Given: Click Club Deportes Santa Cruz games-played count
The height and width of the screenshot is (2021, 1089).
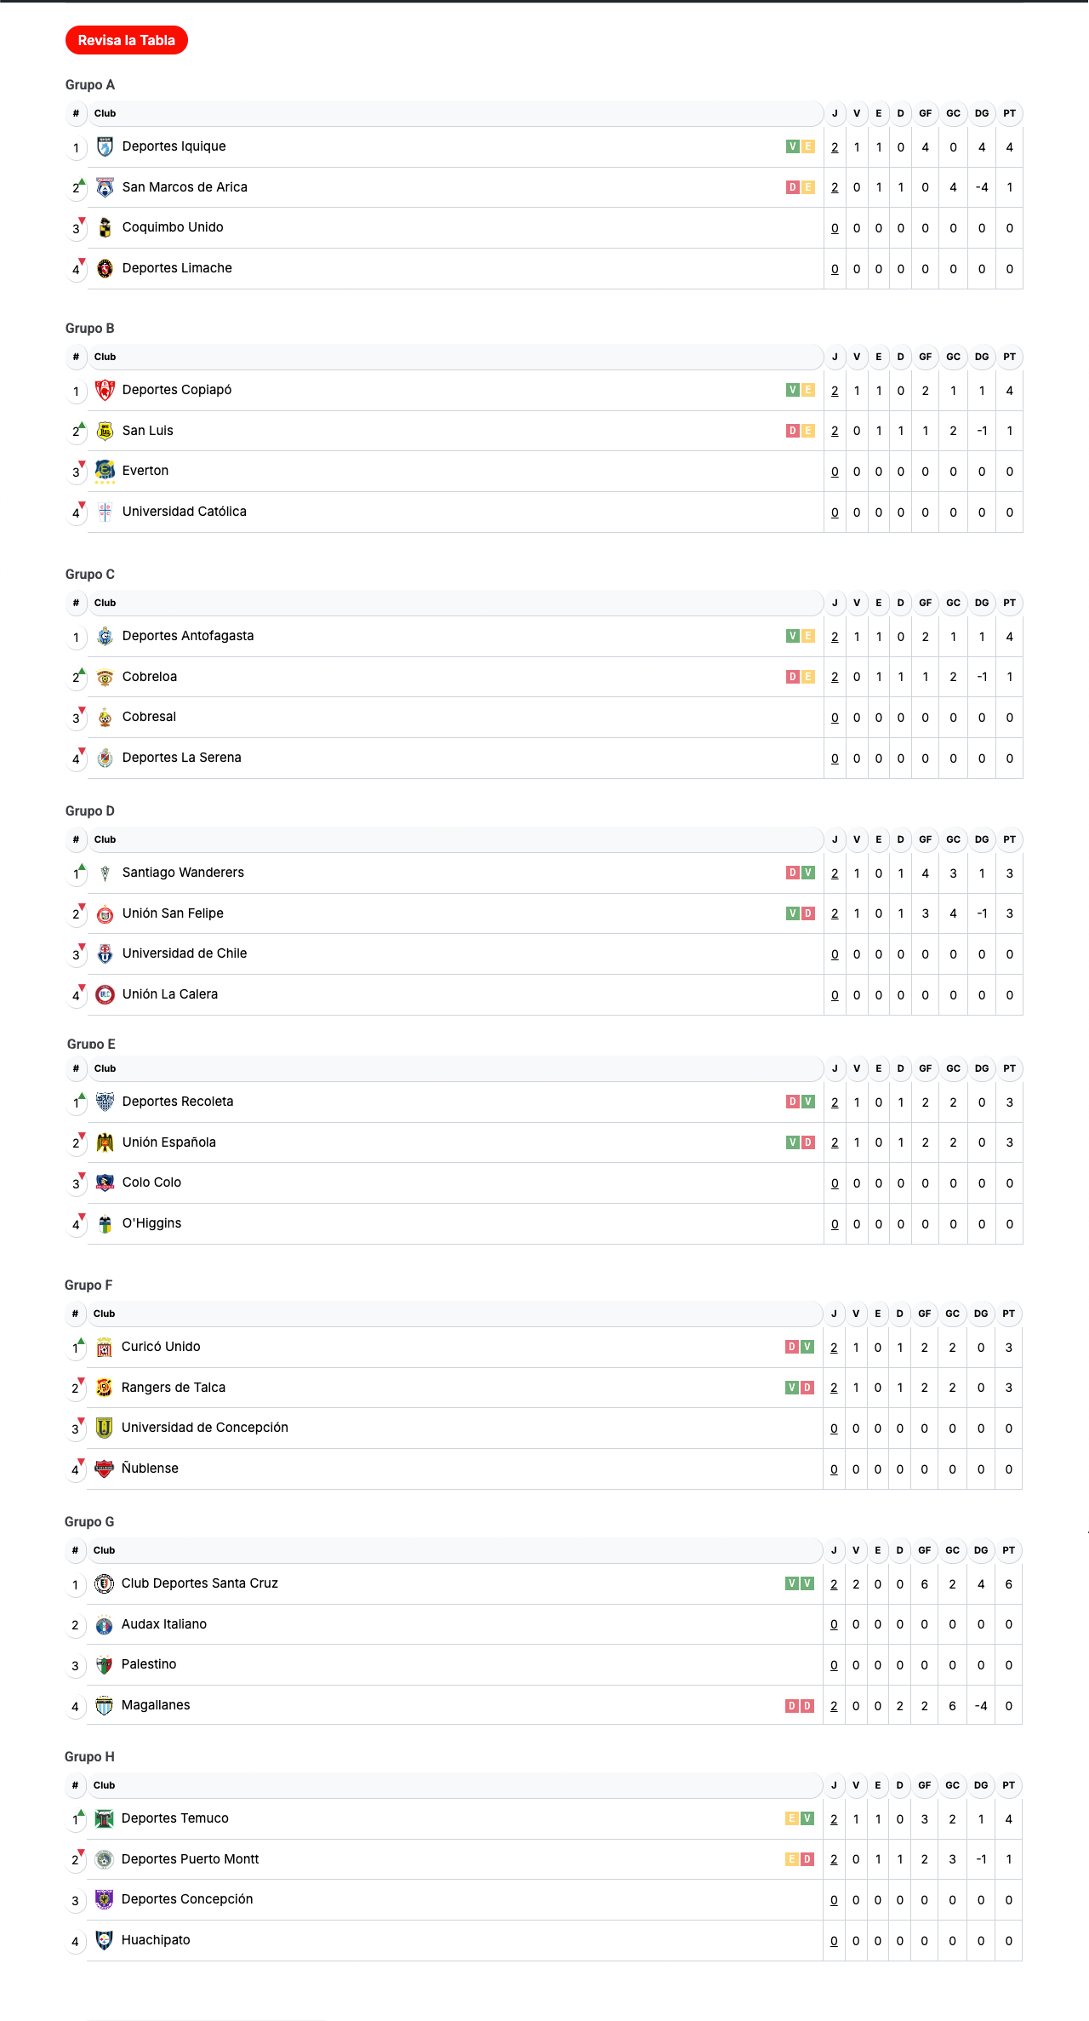Looking at the screenshot, I should click(x=834, y=1584).
